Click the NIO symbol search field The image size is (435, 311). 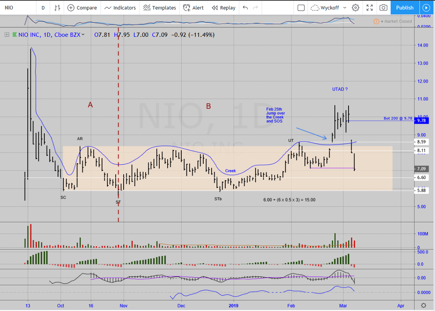pyautogui.click(x=17, y=8)
